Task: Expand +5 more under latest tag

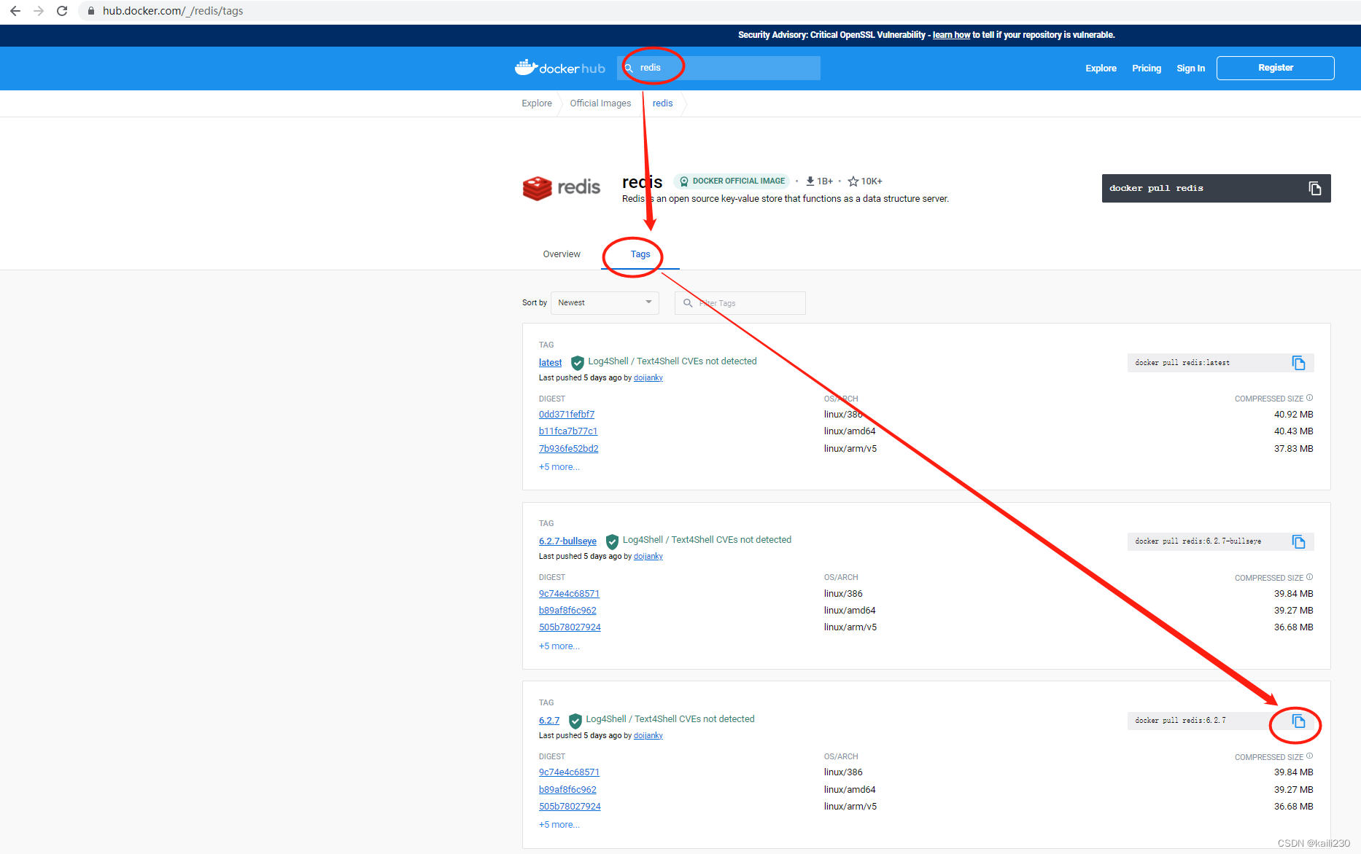Action: 559,467
